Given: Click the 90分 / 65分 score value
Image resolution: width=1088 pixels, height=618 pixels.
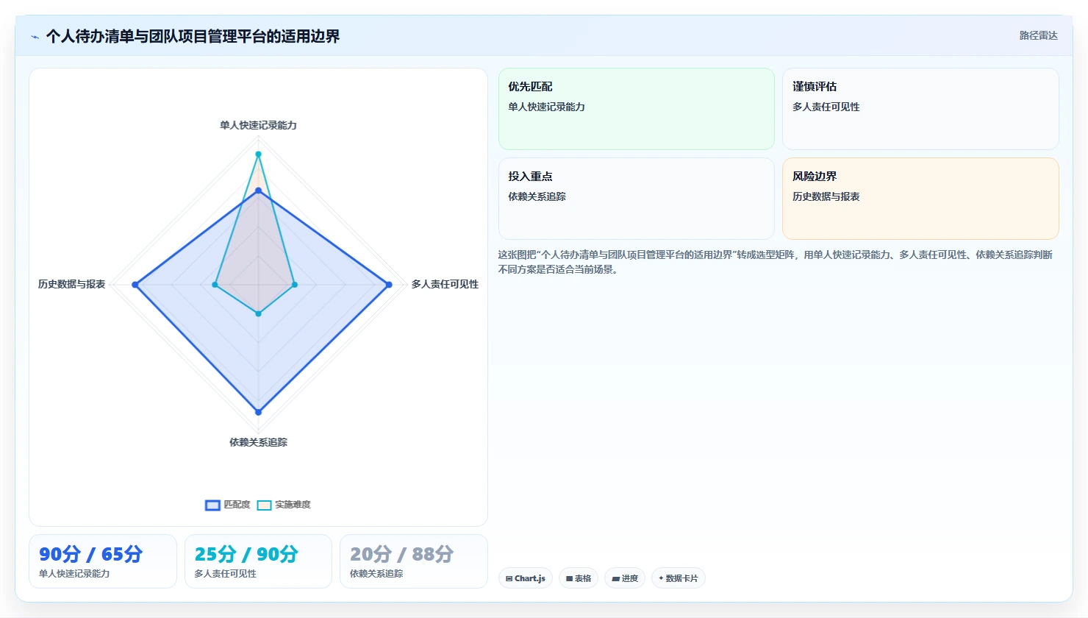Looking at the screenshot, I should [90, 554].
